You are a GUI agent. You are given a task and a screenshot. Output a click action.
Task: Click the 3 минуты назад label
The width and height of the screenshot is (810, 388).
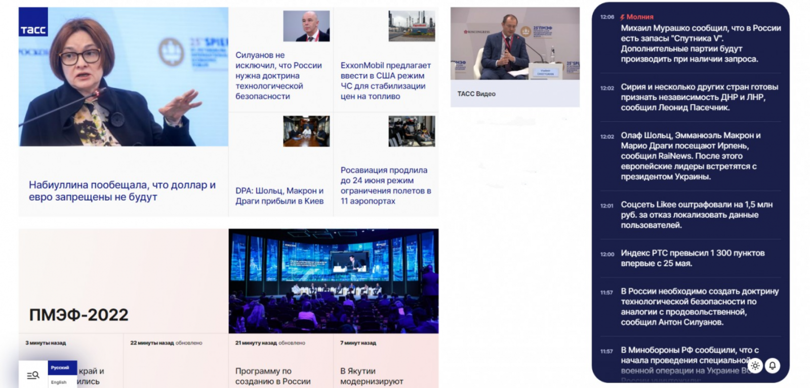point(46,343)
